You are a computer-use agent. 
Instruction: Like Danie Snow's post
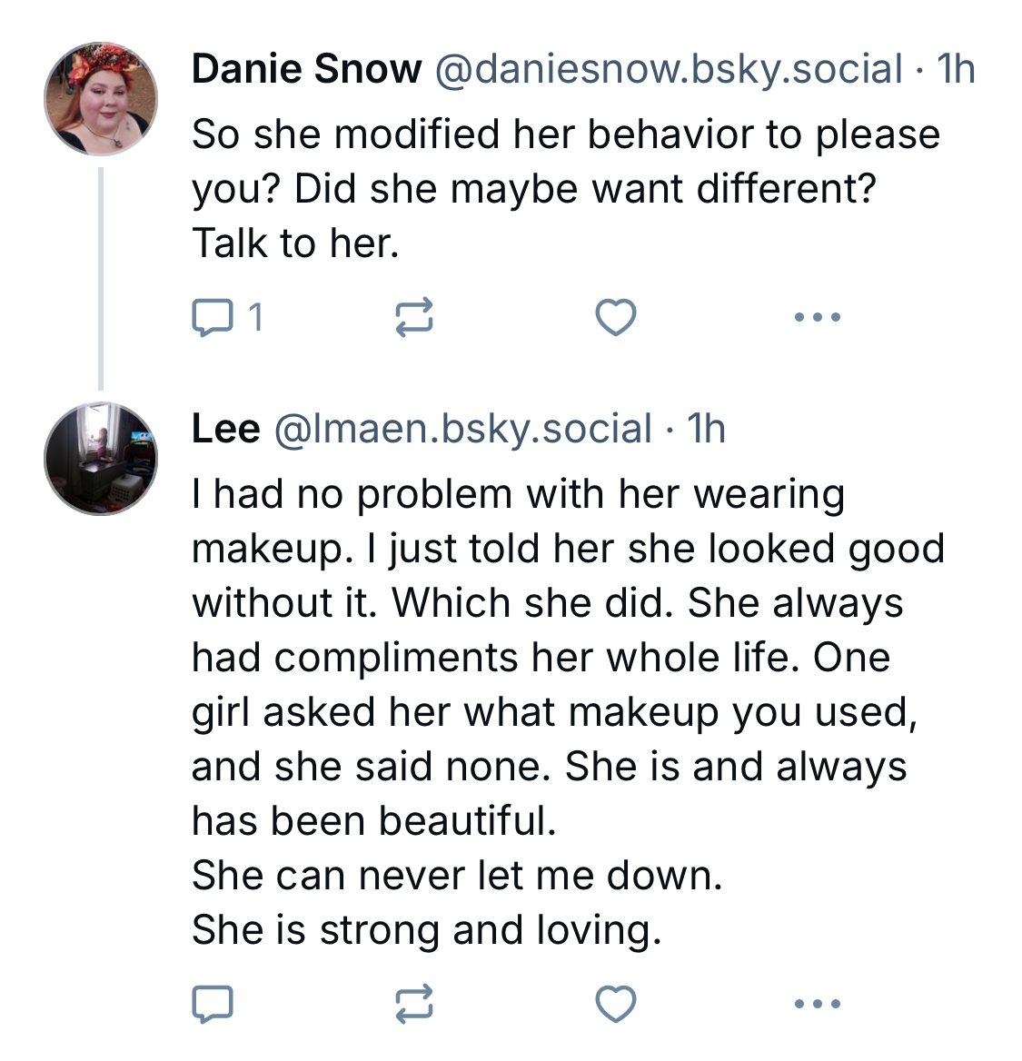(x=615, y=317)
